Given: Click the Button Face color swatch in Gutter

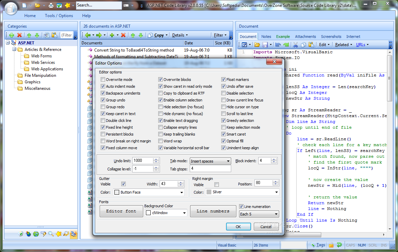Looking at the screenshot, I should [117, 192].
